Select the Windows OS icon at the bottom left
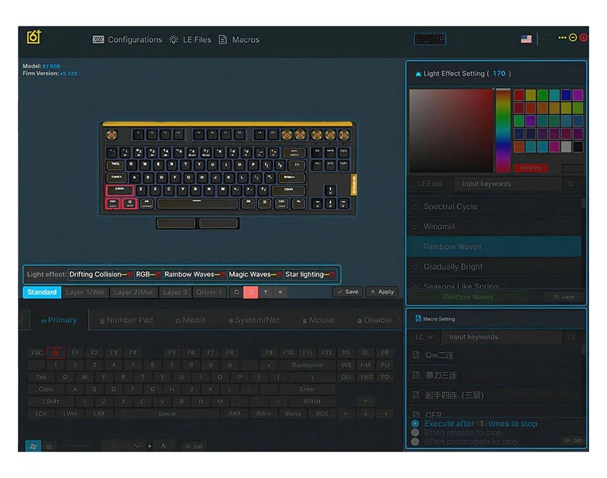The height and width of the screenshot is (478, 607). click(32, 446)
